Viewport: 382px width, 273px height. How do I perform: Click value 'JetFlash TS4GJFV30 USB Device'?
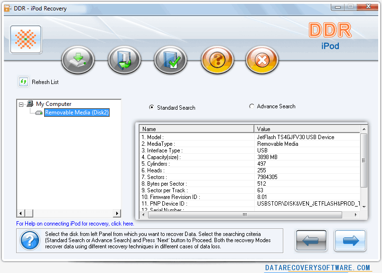(296, 137)
